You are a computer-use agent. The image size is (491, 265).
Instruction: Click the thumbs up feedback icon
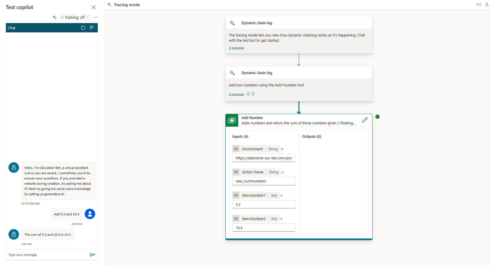[x=248, y=94]
